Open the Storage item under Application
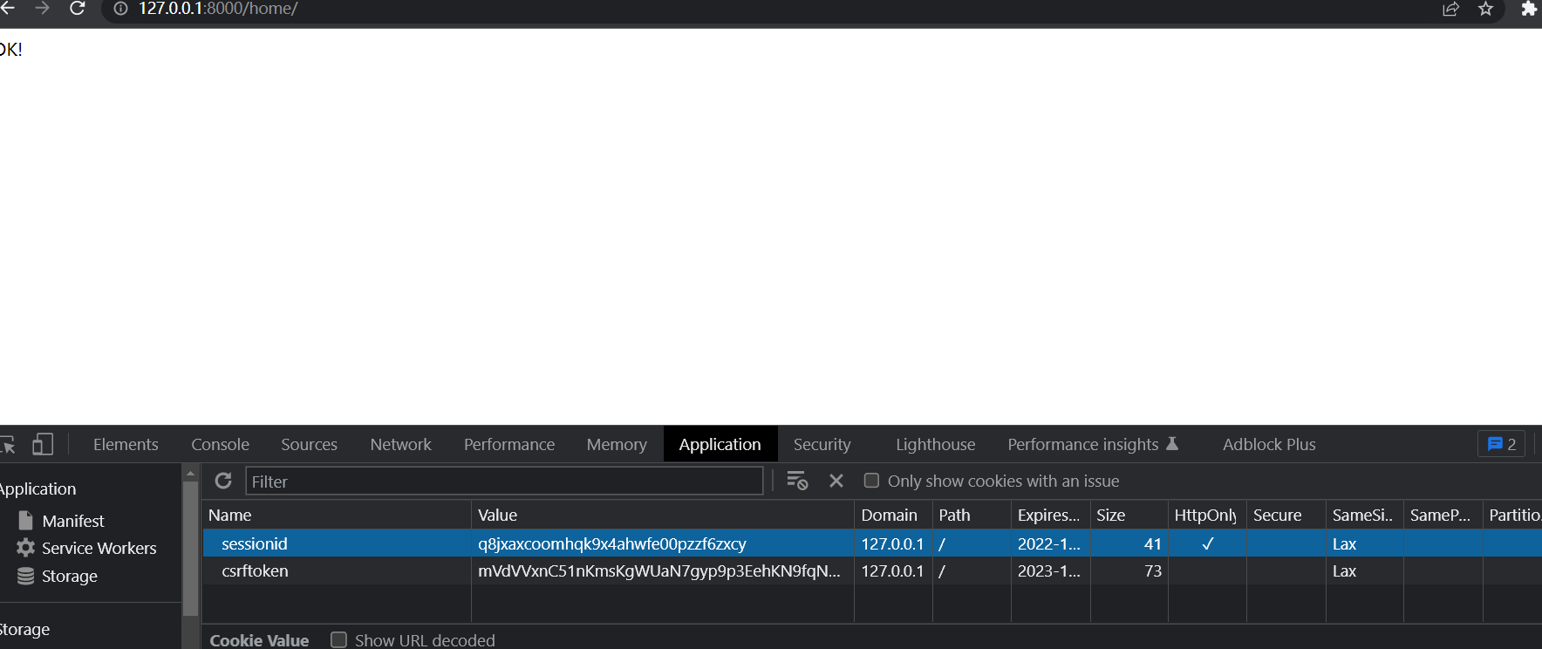The height and width of the screenshot is (649, 1542). (x=58, y=576)
